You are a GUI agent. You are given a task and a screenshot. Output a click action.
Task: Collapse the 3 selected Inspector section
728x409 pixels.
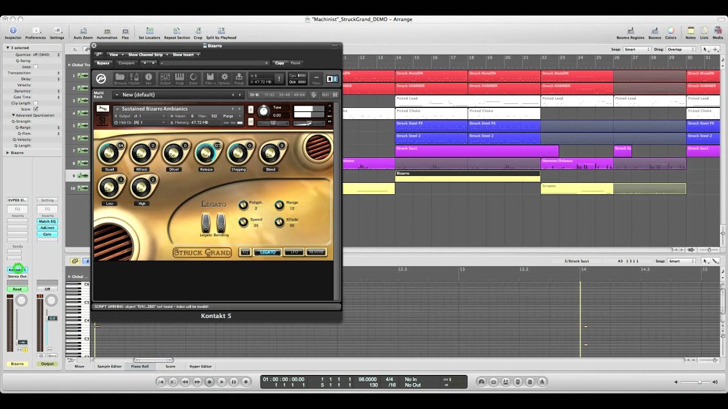(x=7, y=48)
